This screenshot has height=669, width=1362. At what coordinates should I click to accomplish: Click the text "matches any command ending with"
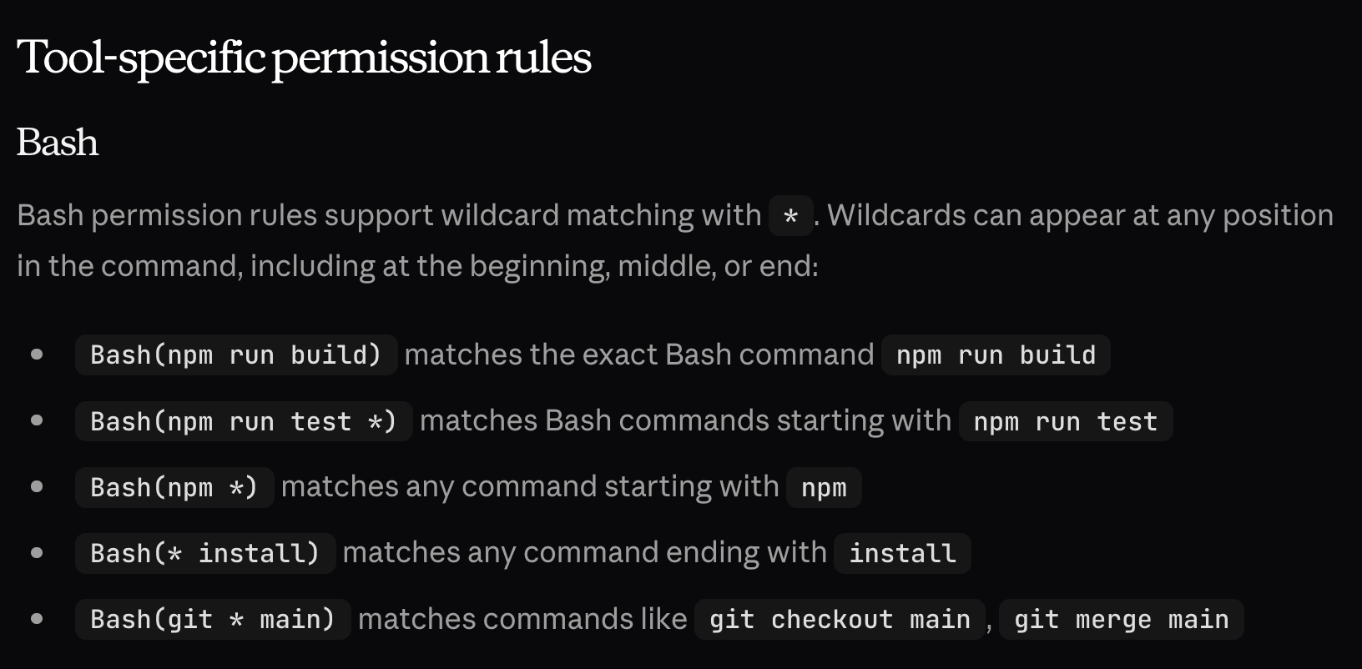pyautogui.click(x=584, y=552)
